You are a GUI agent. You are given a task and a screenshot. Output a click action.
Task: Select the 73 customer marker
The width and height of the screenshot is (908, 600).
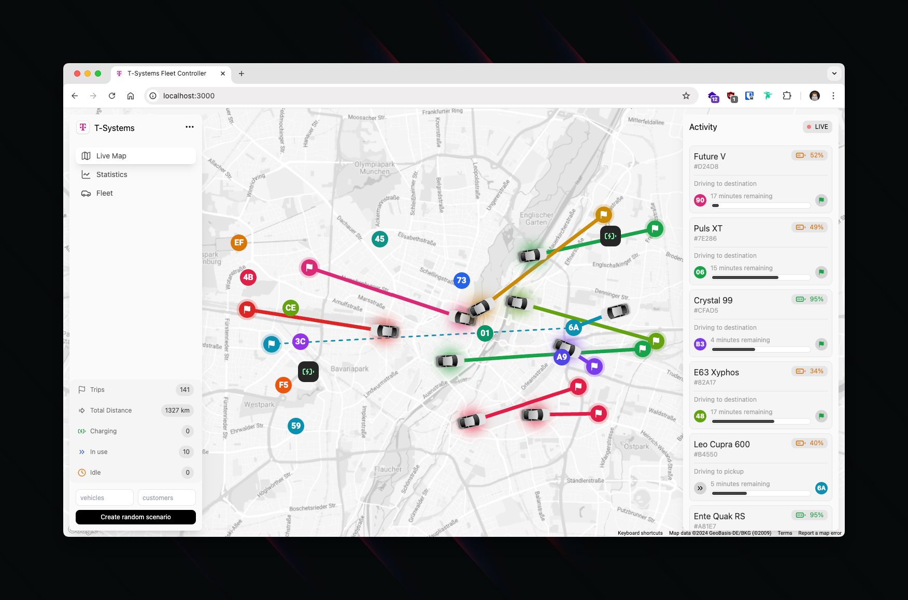(x=461, y=280)
